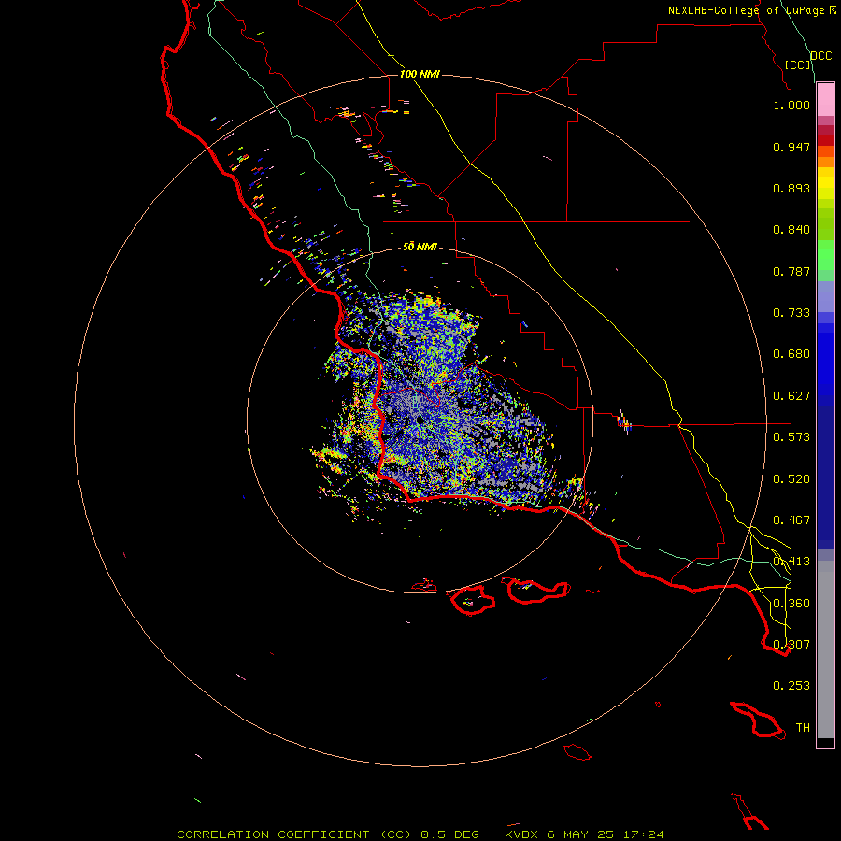Click the '[CC]' legend unit label

tap(798, 64)
